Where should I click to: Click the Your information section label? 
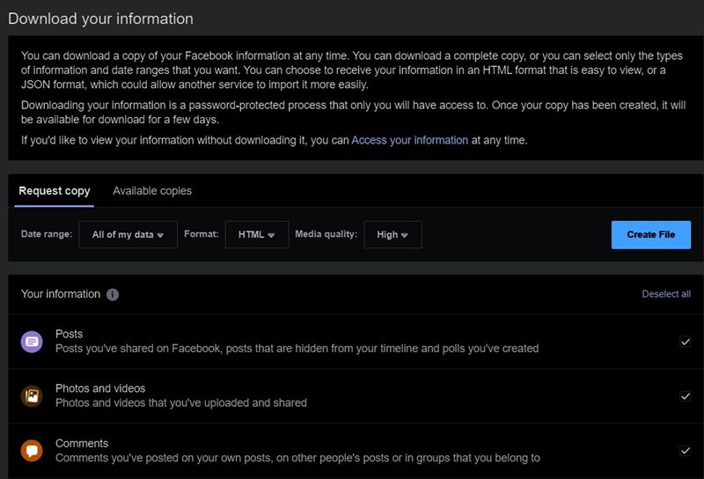click(61, 294)
